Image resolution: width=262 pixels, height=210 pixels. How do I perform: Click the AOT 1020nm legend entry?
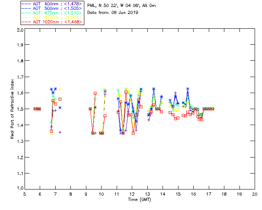52,22
